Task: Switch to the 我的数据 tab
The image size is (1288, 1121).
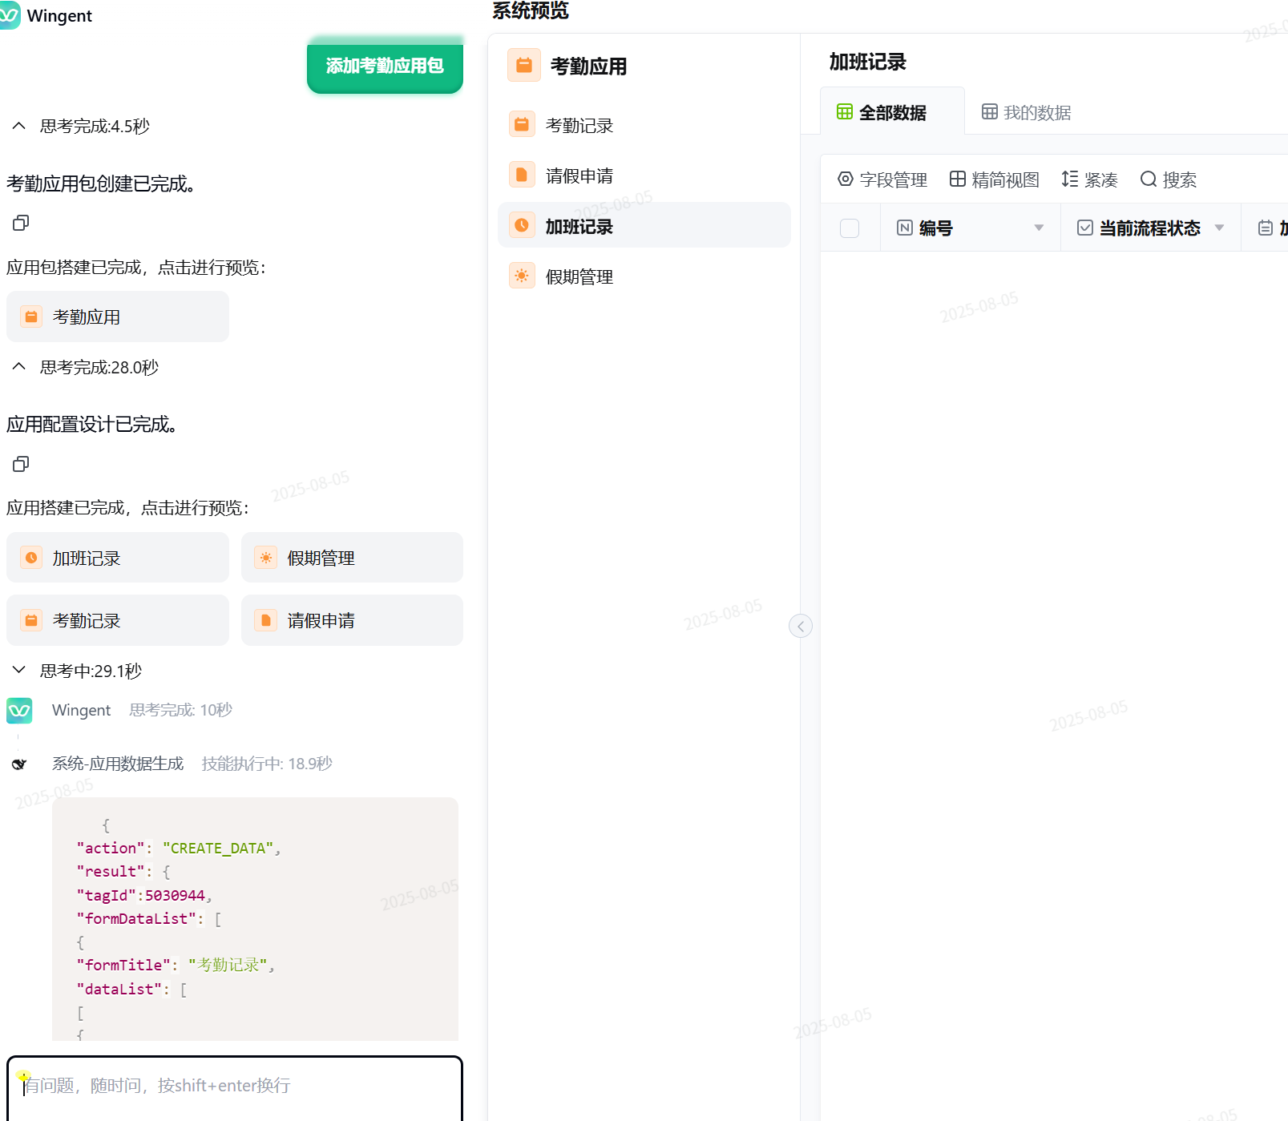Action: pos(1025,111)
